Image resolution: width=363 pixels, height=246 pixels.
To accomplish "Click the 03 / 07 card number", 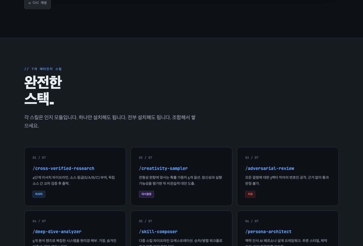I will tap(252, 158).
